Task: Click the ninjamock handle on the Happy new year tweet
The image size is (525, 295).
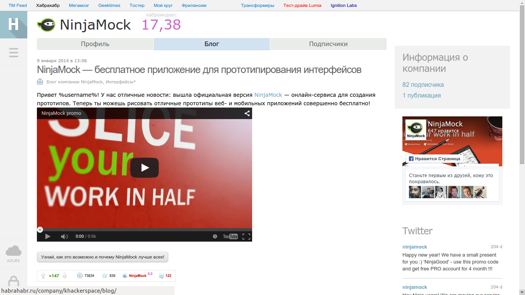Action: pos(415,247)
